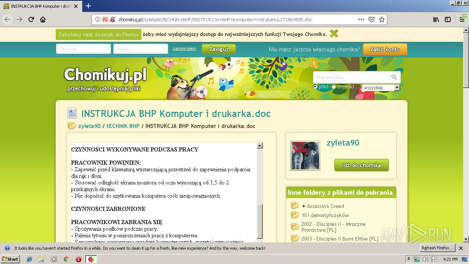The image size is (469, 264).
Task: Show hidden tray icons arrow
Action: coord(409,259)
